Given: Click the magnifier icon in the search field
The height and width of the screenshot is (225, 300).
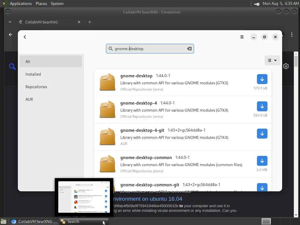Looking at the screenshot, I should [x=110, y=49].
